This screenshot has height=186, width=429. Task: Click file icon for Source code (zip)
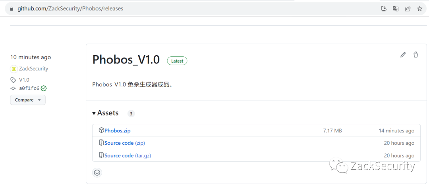pos(101,143)
